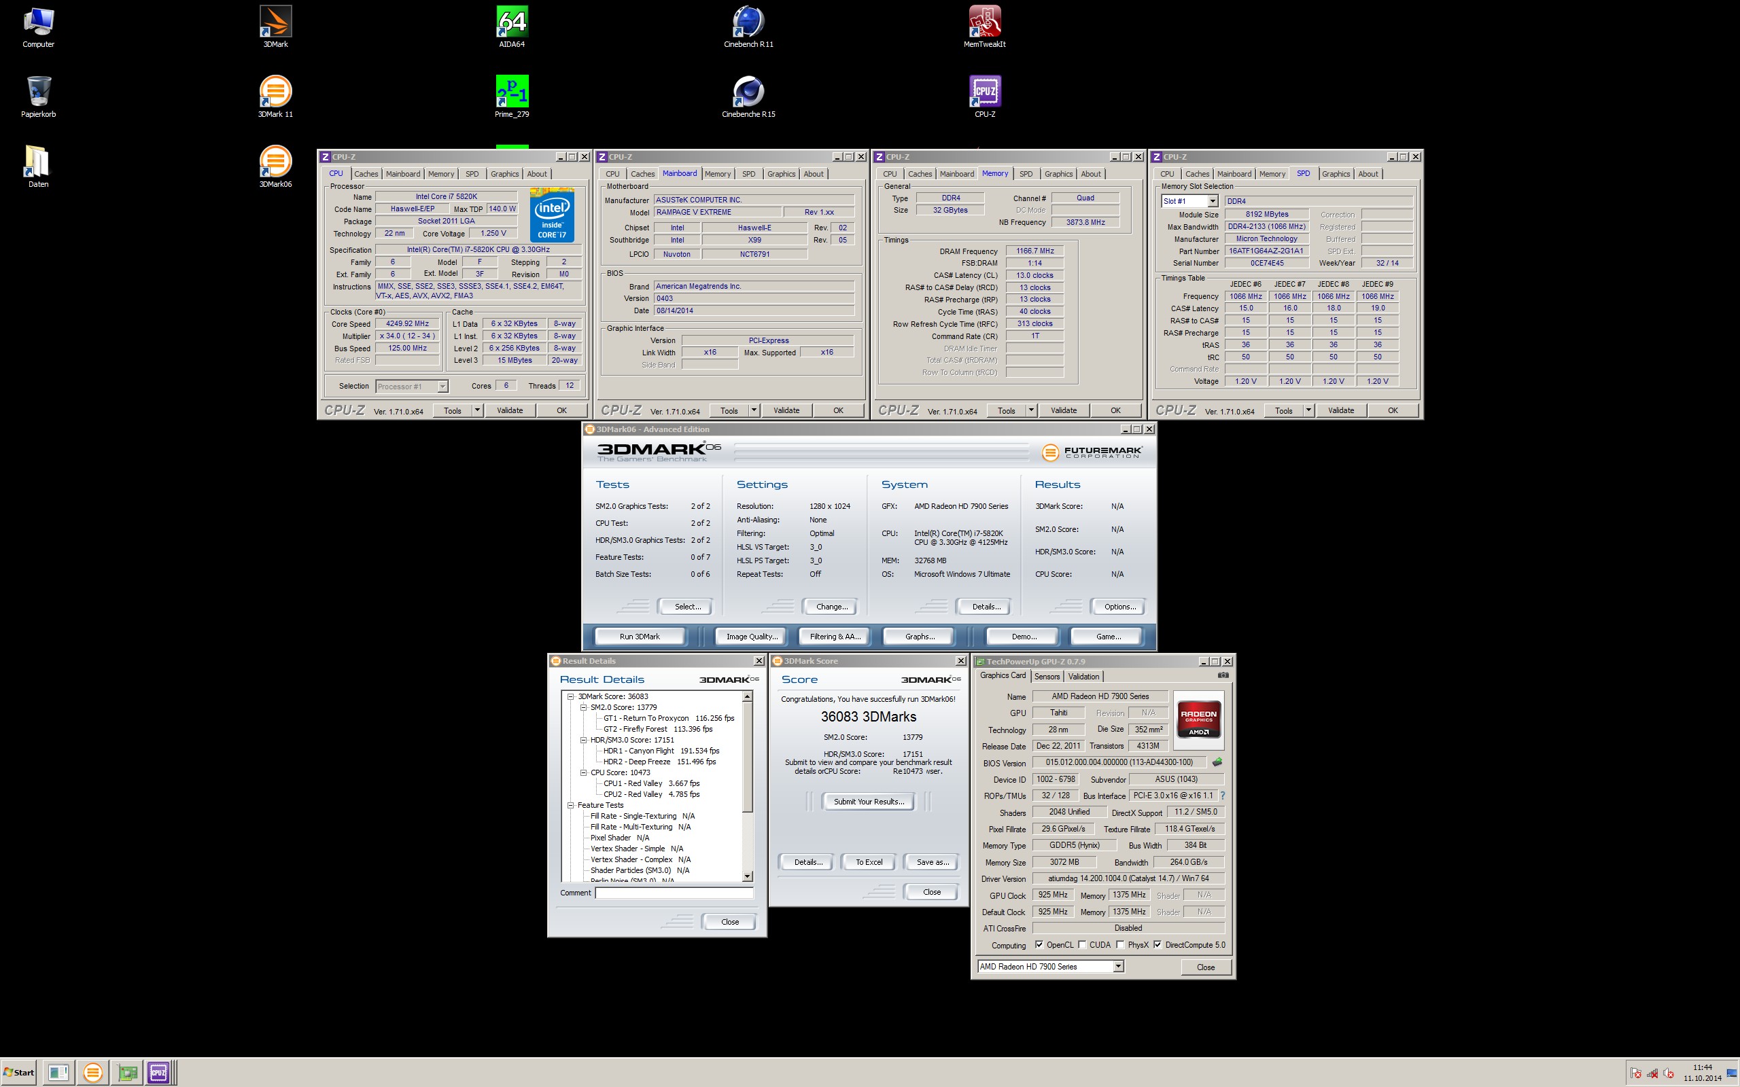1740x1087 pixels.
Task: Open Tools dropdown arrow in CPU-Z CPU window
Action: 476,410
